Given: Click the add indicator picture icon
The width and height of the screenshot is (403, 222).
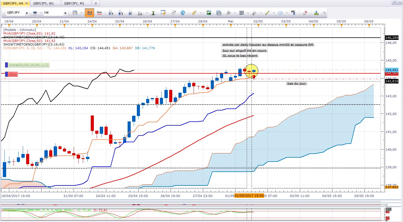Looking at the screenshot, I should coord(209,13).
